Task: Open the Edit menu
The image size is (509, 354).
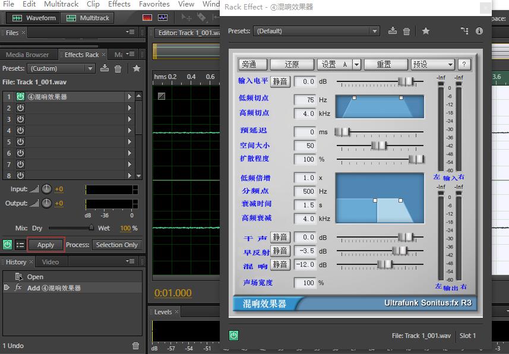Action: [x=29, y=4]
